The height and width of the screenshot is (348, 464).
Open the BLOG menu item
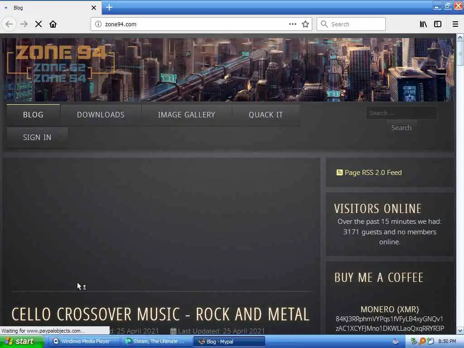(x=33, y=115)
